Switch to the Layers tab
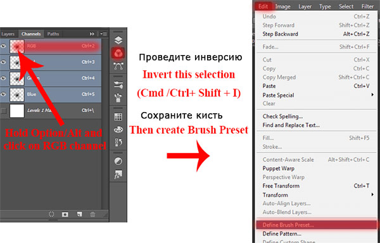This screenshot has width=380, height=243. pos(8,34)
